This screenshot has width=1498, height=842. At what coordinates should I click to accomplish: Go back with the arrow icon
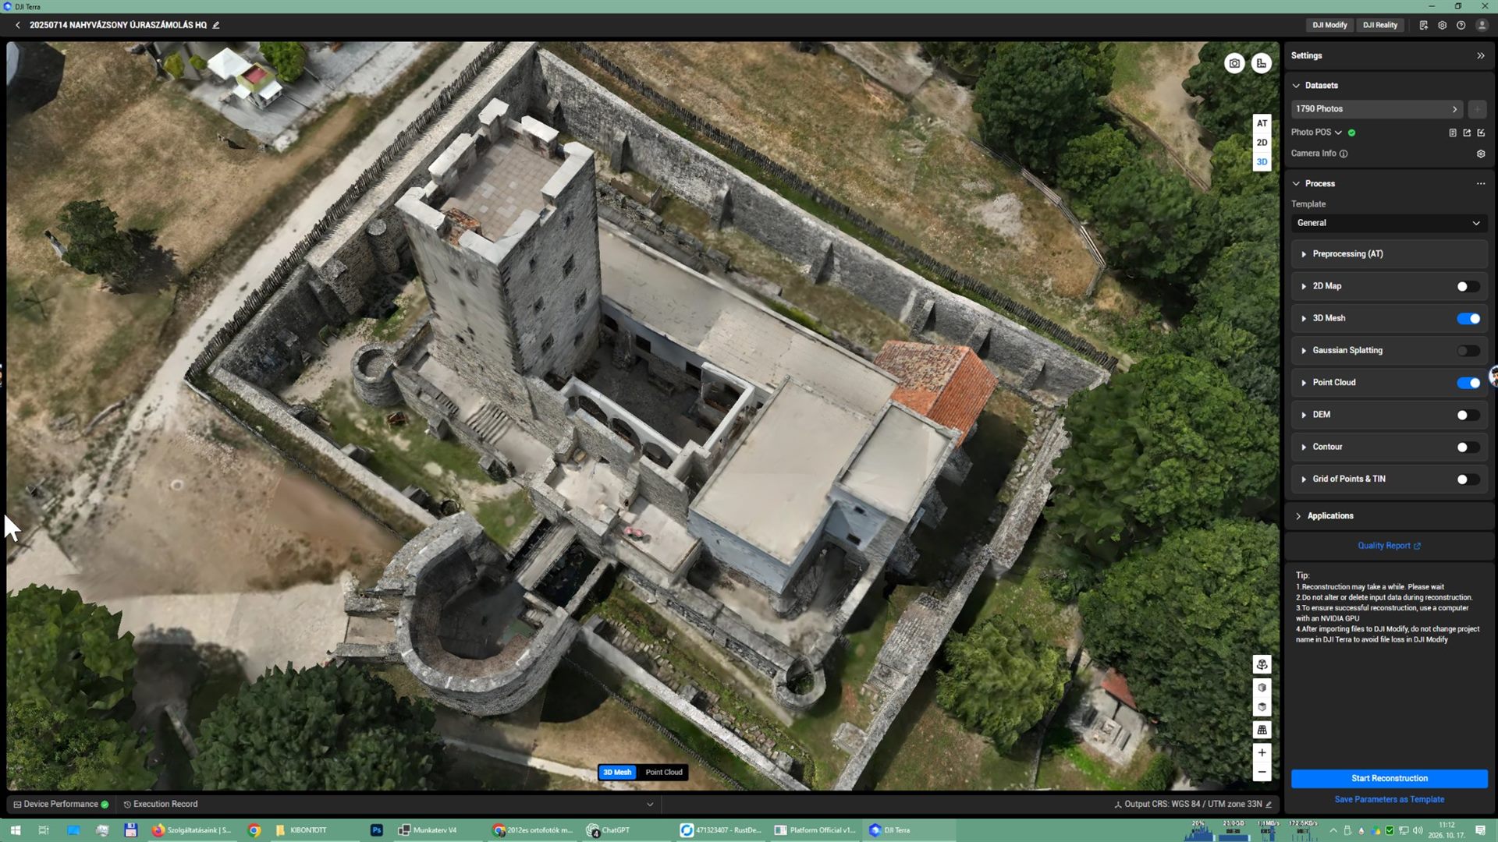pyautogui.click(x=18, y=25)
